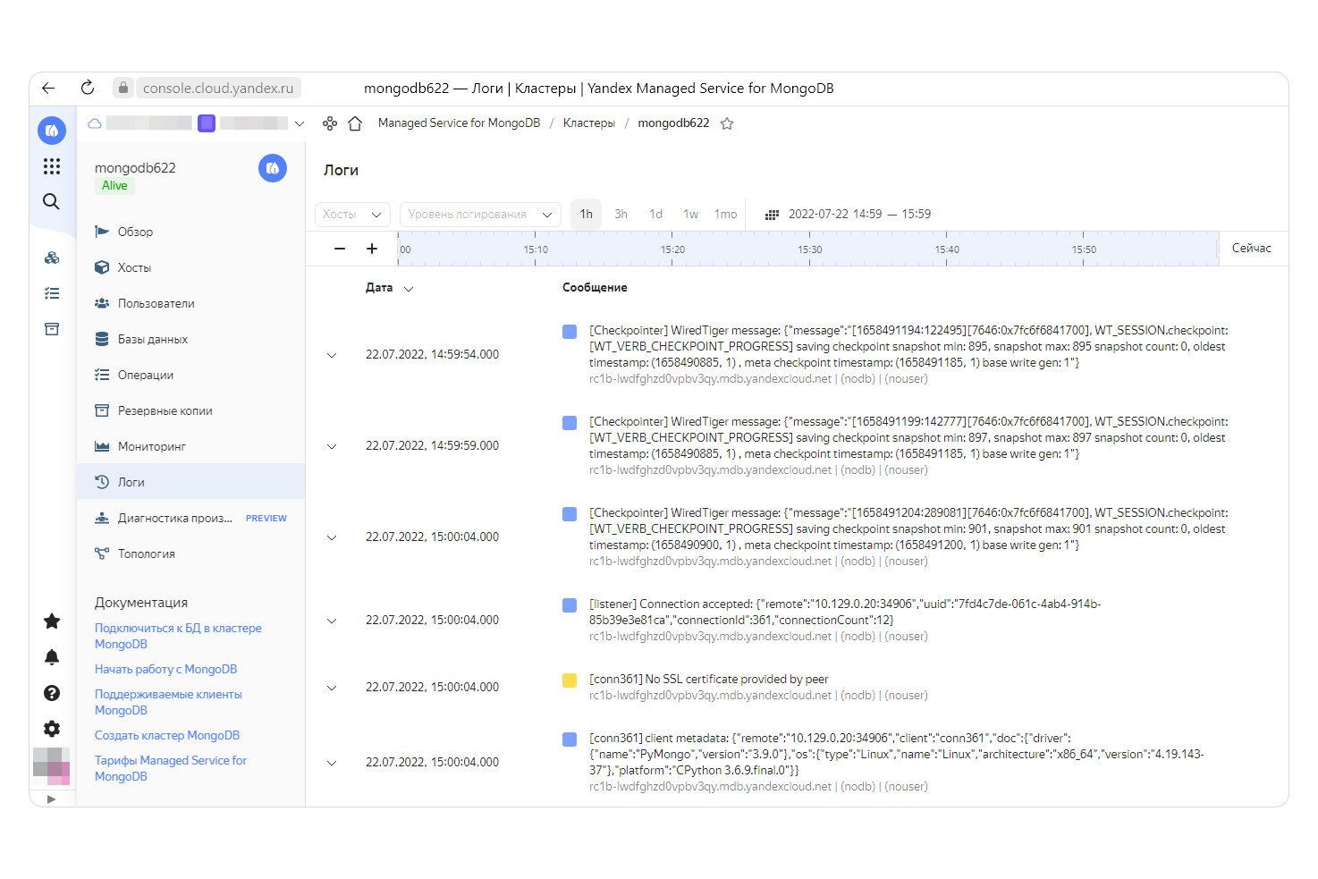This screenshot has width=1318, height=879.
Task: Click the 15:20 mark on timeline
Action: [x=672, y=249]
